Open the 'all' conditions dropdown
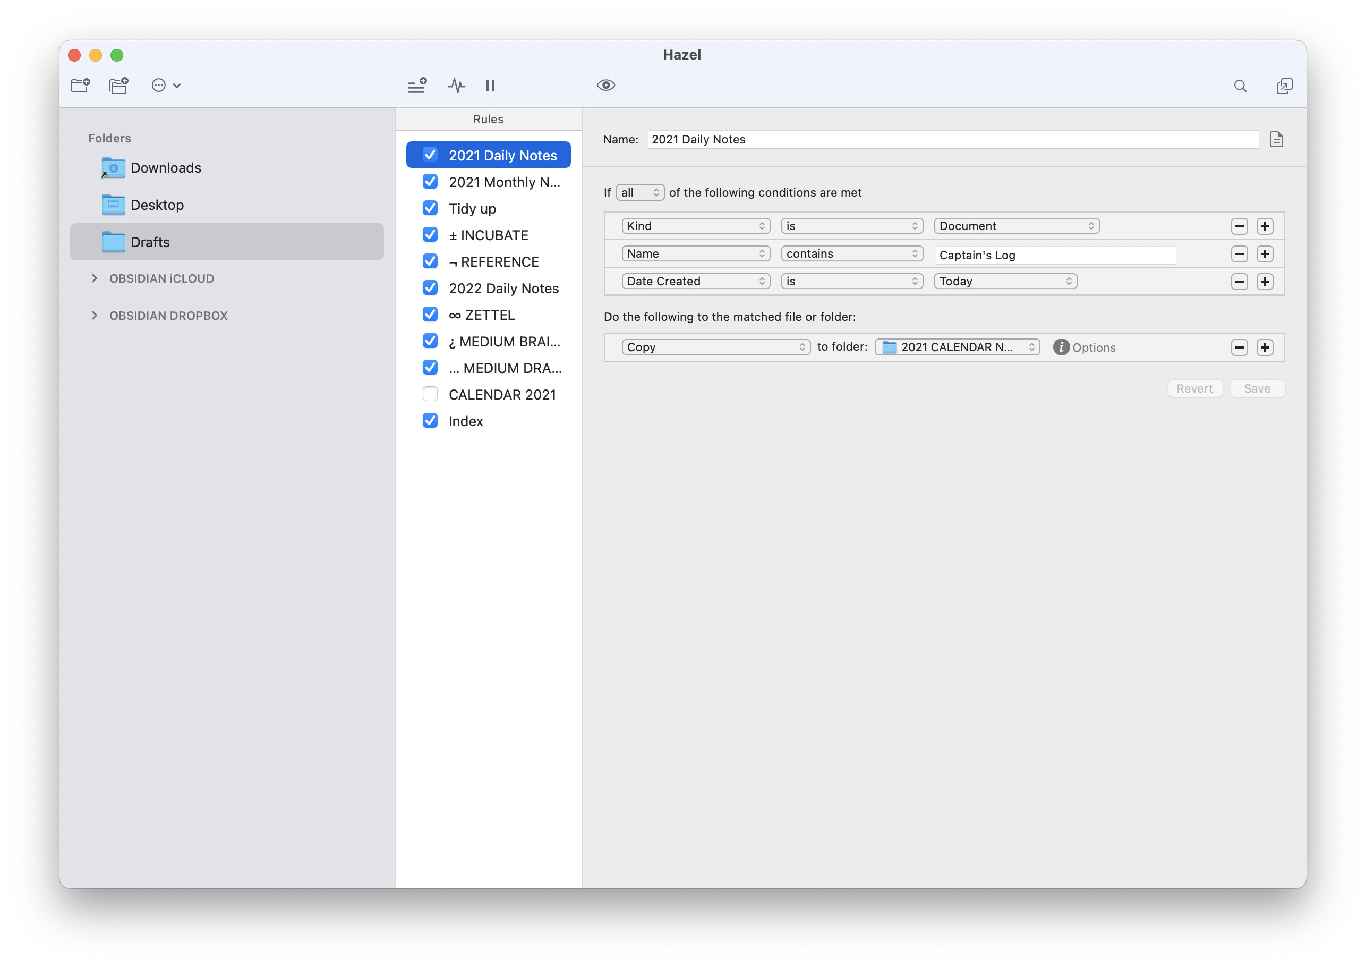 pyautogui.click(x=640, y=192)
